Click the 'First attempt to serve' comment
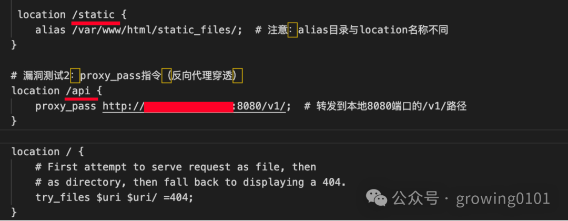The height and width of the screenshot is (221, 568). (x=176, y=167)
